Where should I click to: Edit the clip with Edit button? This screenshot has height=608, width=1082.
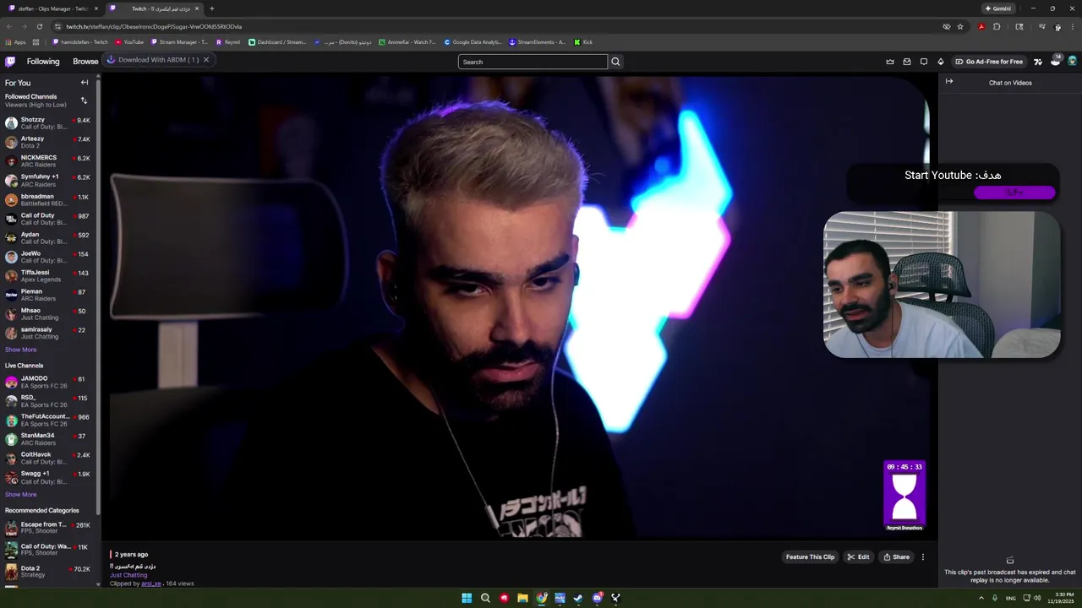click(858, 557)
